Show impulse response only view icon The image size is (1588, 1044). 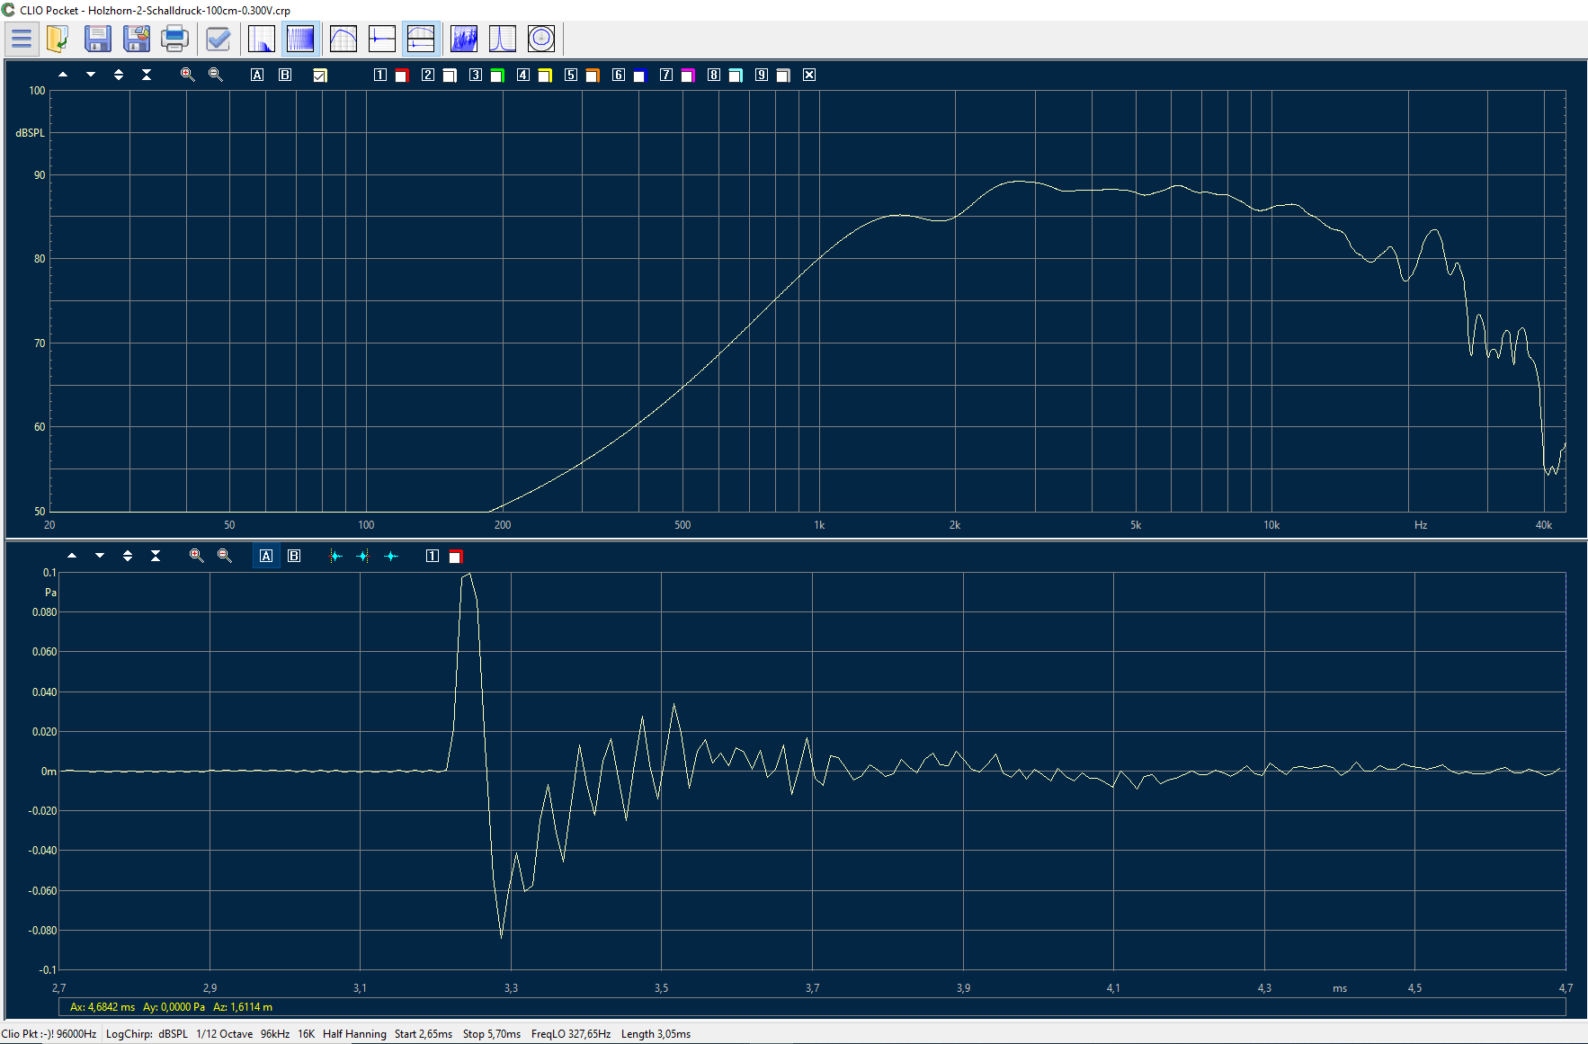tap(382, 39)
